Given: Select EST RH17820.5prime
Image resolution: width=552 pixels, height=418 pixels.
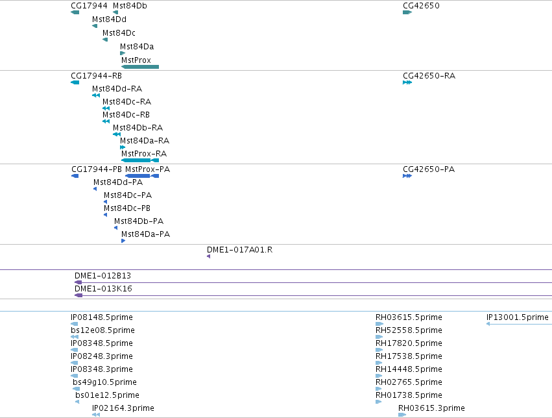Looking at the screenshot, I should 409,343.
